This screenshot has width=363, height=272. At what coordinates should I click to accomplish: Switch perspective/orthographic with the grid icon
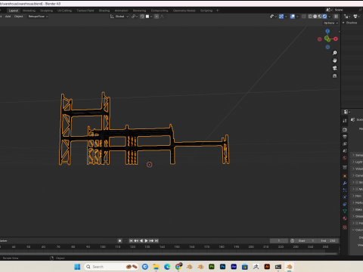[335, 76]
